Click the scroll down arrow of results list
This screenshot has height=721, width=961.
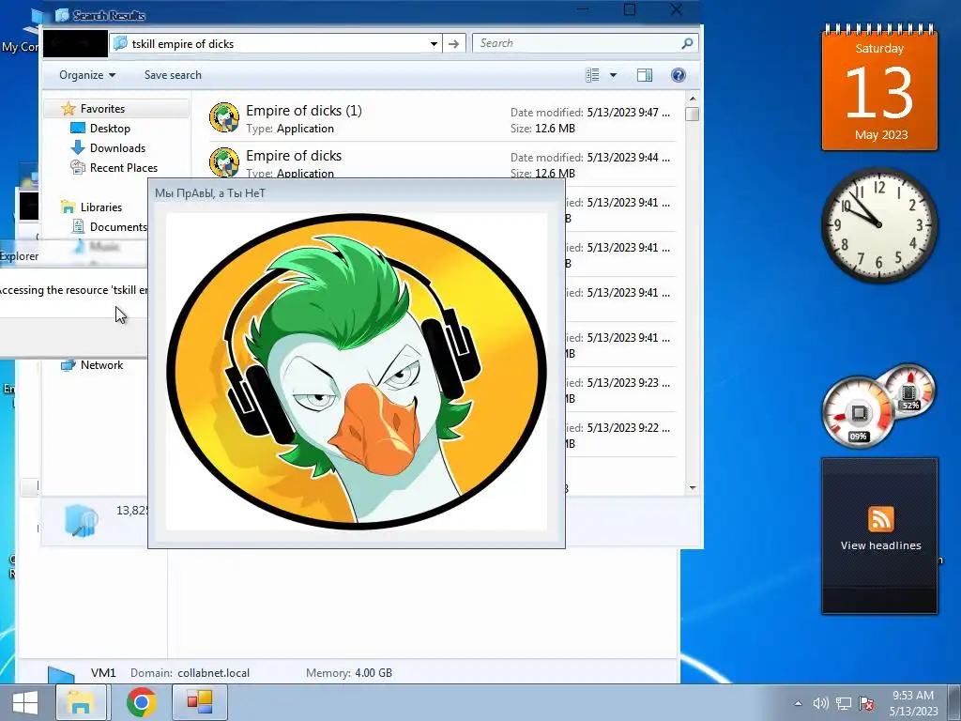[693, 488]
